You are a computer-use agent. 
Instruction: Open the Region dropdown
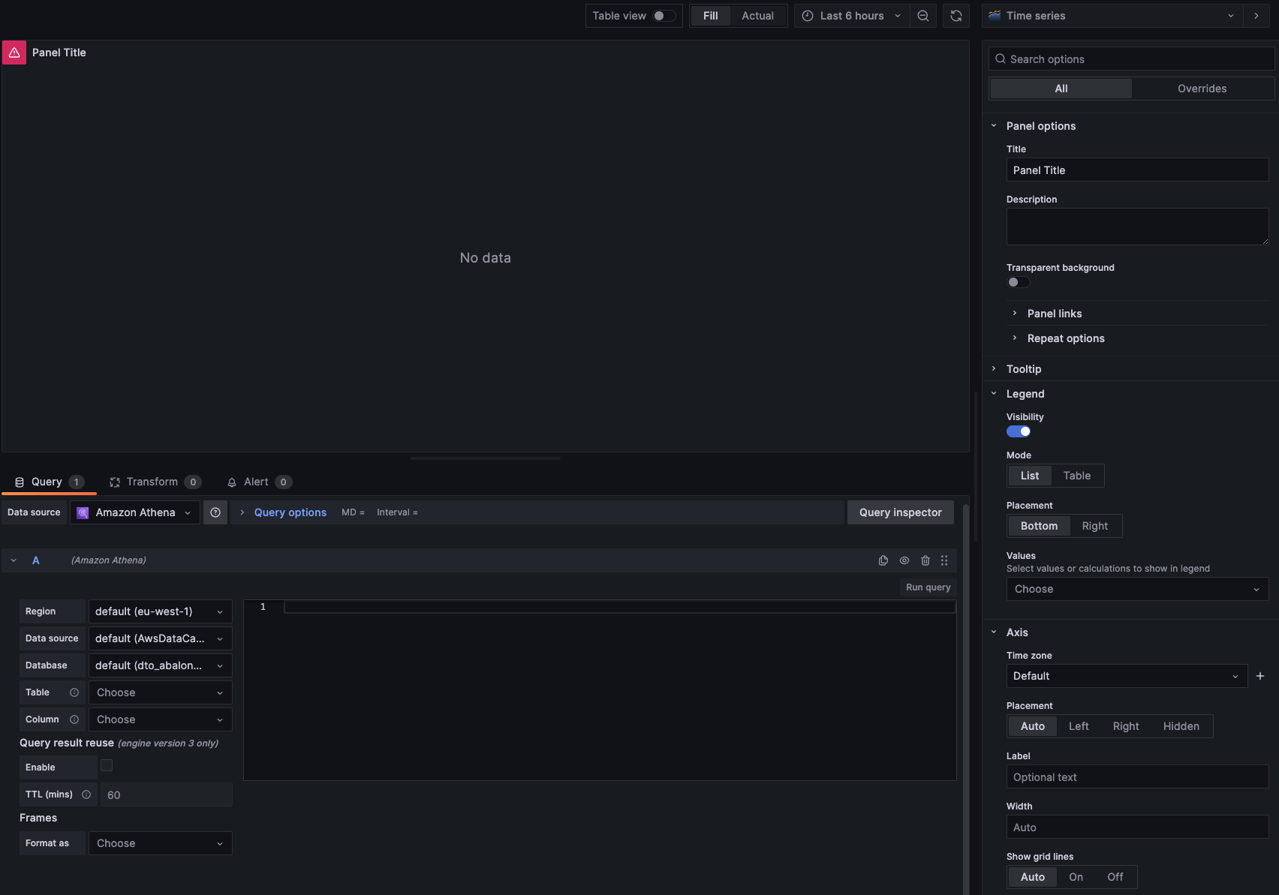click(160, 611)
